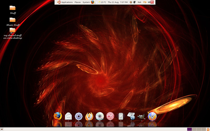This screenshot has width=210, height=131.
Task: Open the DeVeDe disc icon
Action: [100, 116]
